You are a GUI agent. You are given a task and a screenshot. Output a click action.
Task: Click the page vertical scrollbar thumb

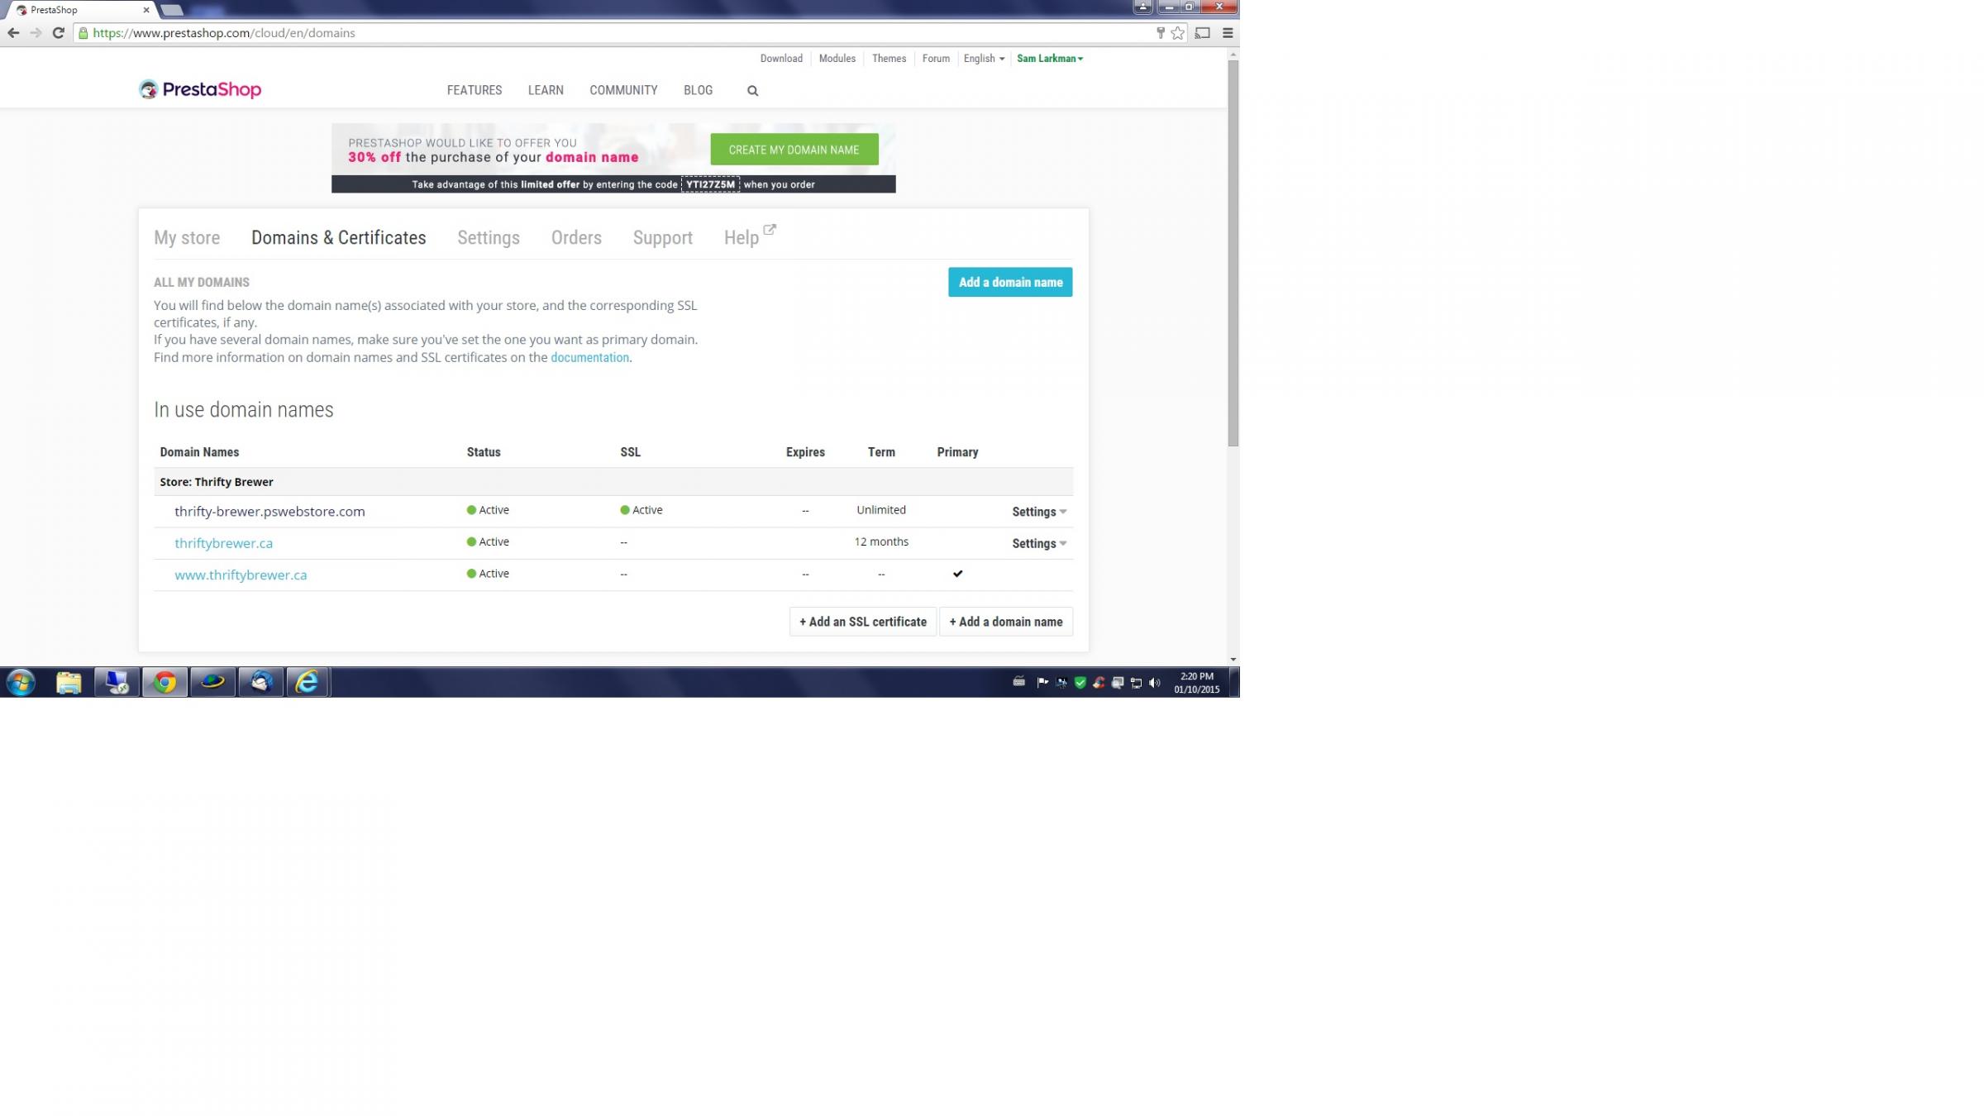point(1233,253)
